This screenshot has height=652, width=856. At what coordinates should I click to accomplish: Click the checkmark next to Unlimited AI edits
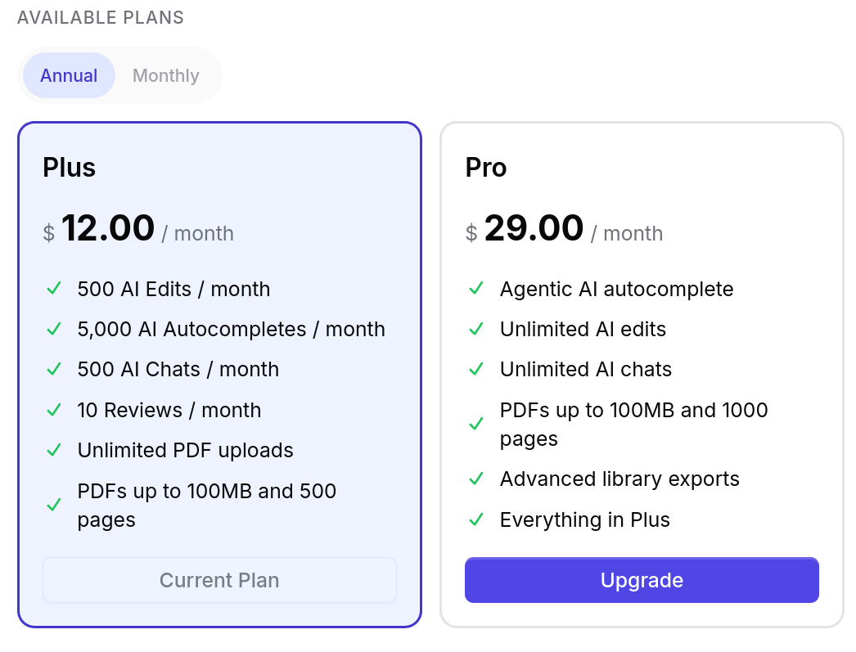coord(476,329)
